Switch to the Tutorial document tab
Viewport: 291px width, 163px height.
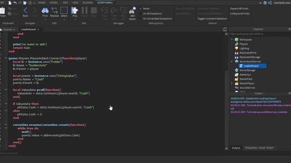(7, 29)
